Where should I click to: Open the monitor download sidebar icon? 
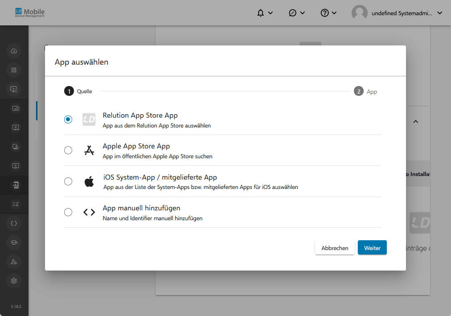coord(16,147)
